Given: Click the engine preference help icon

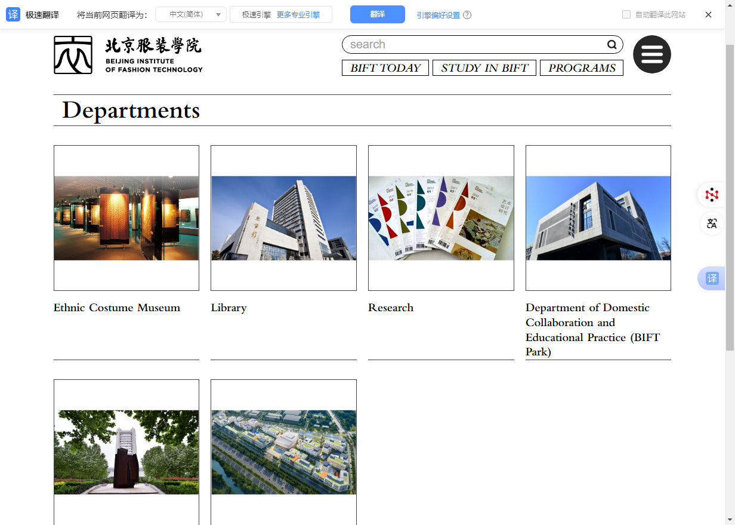Looking at the screenshot, I should click(x=467, y=15).
